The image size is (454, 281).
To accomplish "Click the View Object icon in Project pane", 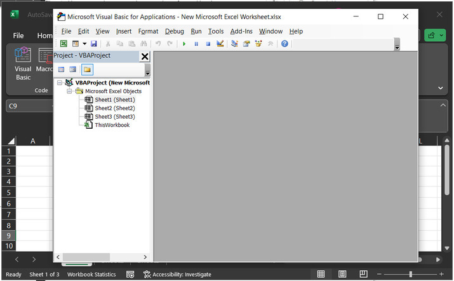I will point(72,69).
